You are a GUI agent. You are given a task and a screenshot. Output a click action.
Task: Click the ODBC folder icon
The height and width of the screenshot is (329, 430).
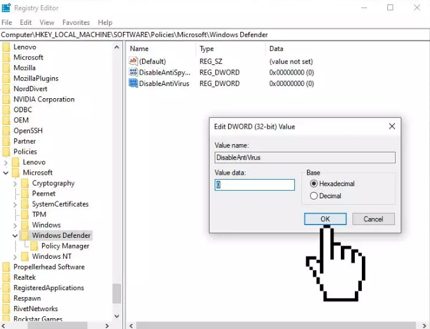click(6, 110)
